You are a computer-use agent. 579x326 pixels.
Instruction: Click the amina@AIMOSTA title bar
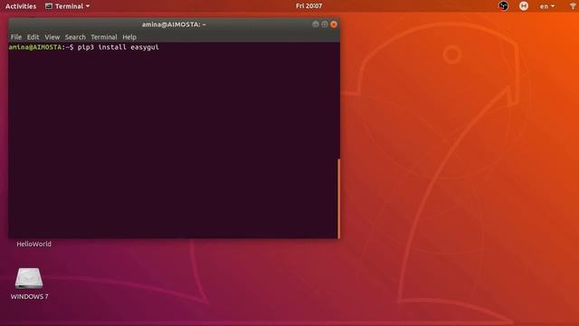174,24
